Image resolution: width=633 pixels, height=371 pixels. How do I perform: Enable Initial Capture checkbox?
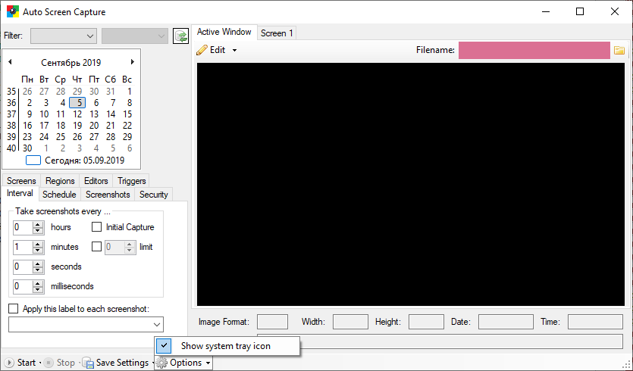[96, 227]
